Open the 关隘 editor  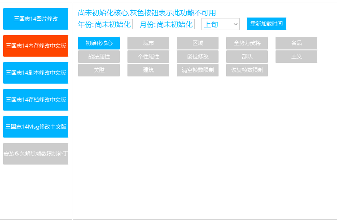coord(99,70)
